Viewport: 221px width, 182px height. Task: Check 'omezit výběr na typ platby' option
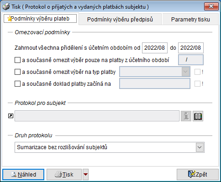click(17, 72)
